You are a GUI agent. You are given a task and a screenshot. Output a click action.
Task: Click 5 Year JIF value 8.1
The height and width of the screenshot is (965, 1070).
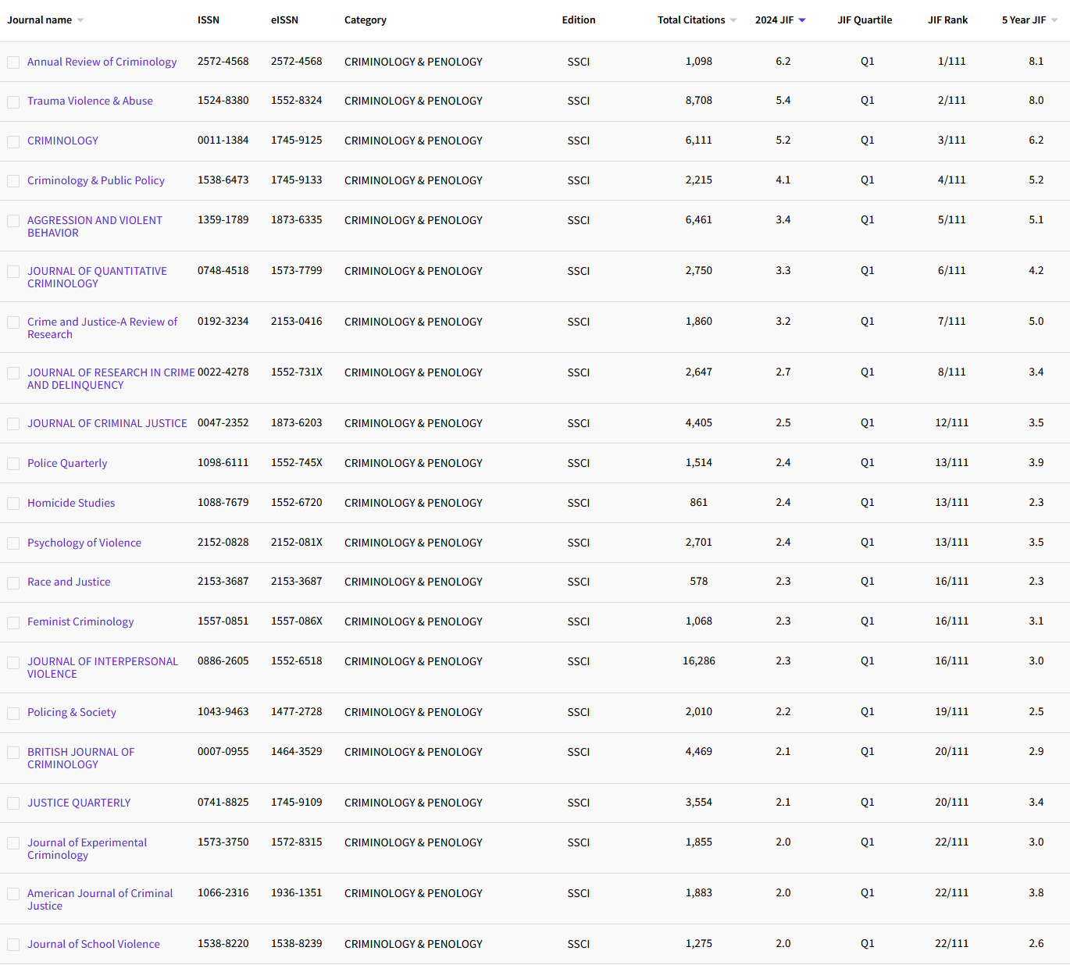(1036, 61)
